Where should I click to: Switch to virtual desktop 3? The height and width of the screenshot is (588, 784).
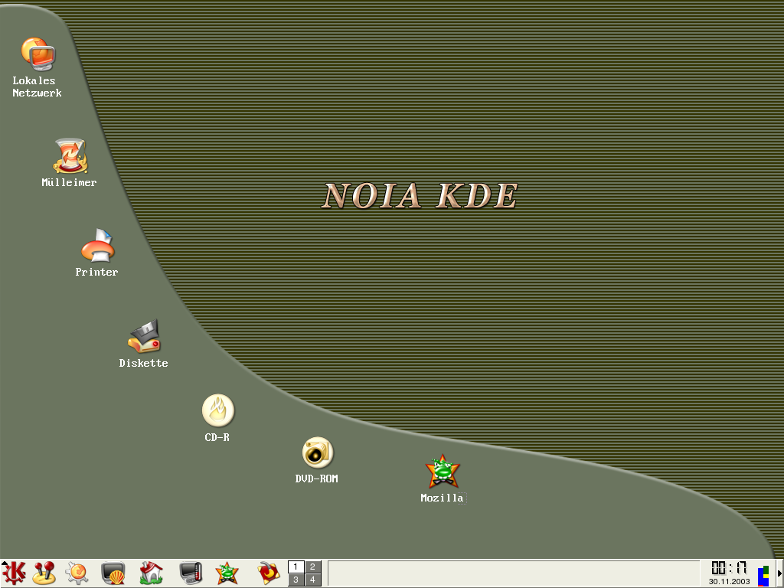pyautogui.click(x=296, y=580)
